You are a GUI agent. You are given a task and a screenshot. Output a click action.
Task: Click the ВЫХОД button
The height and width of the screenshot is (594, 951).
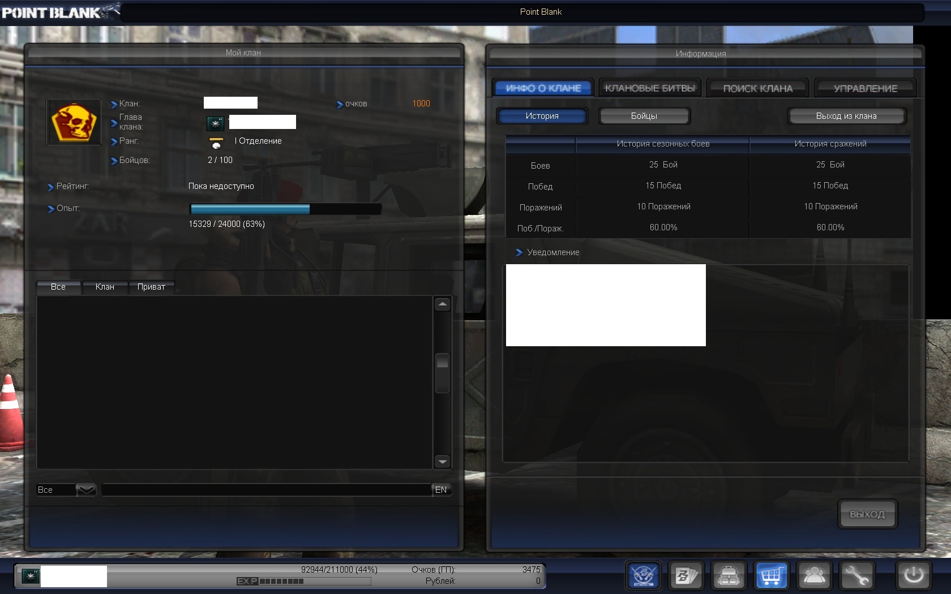[x=867, y=514]
